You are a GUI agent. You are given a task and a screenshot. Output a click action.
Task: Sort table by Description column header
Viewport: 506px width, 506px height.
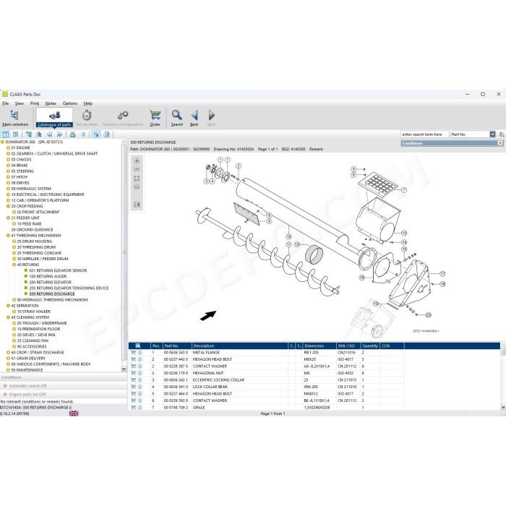pyautogui.click(x=240, y=346)
